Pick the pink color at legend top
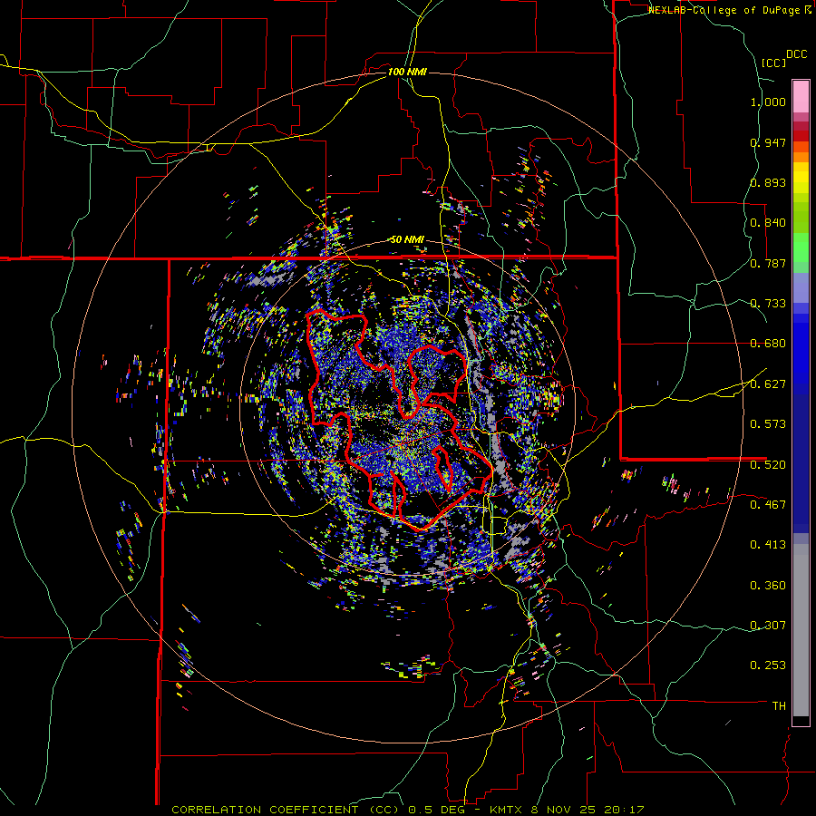Viewport: 816px width, 816px height. coord(801,96)
